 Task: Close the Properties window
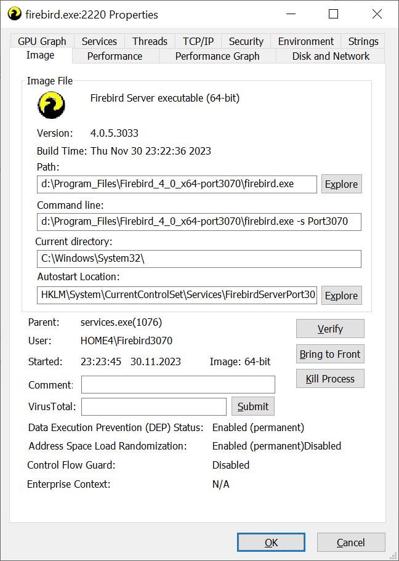coord(377,14)
